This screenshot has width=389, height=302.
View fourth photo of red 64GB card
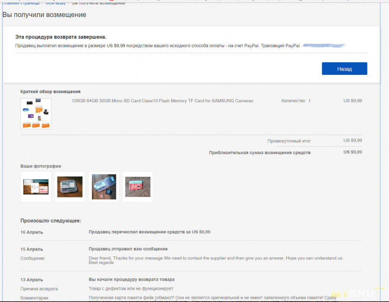click(x=138, y=187)
